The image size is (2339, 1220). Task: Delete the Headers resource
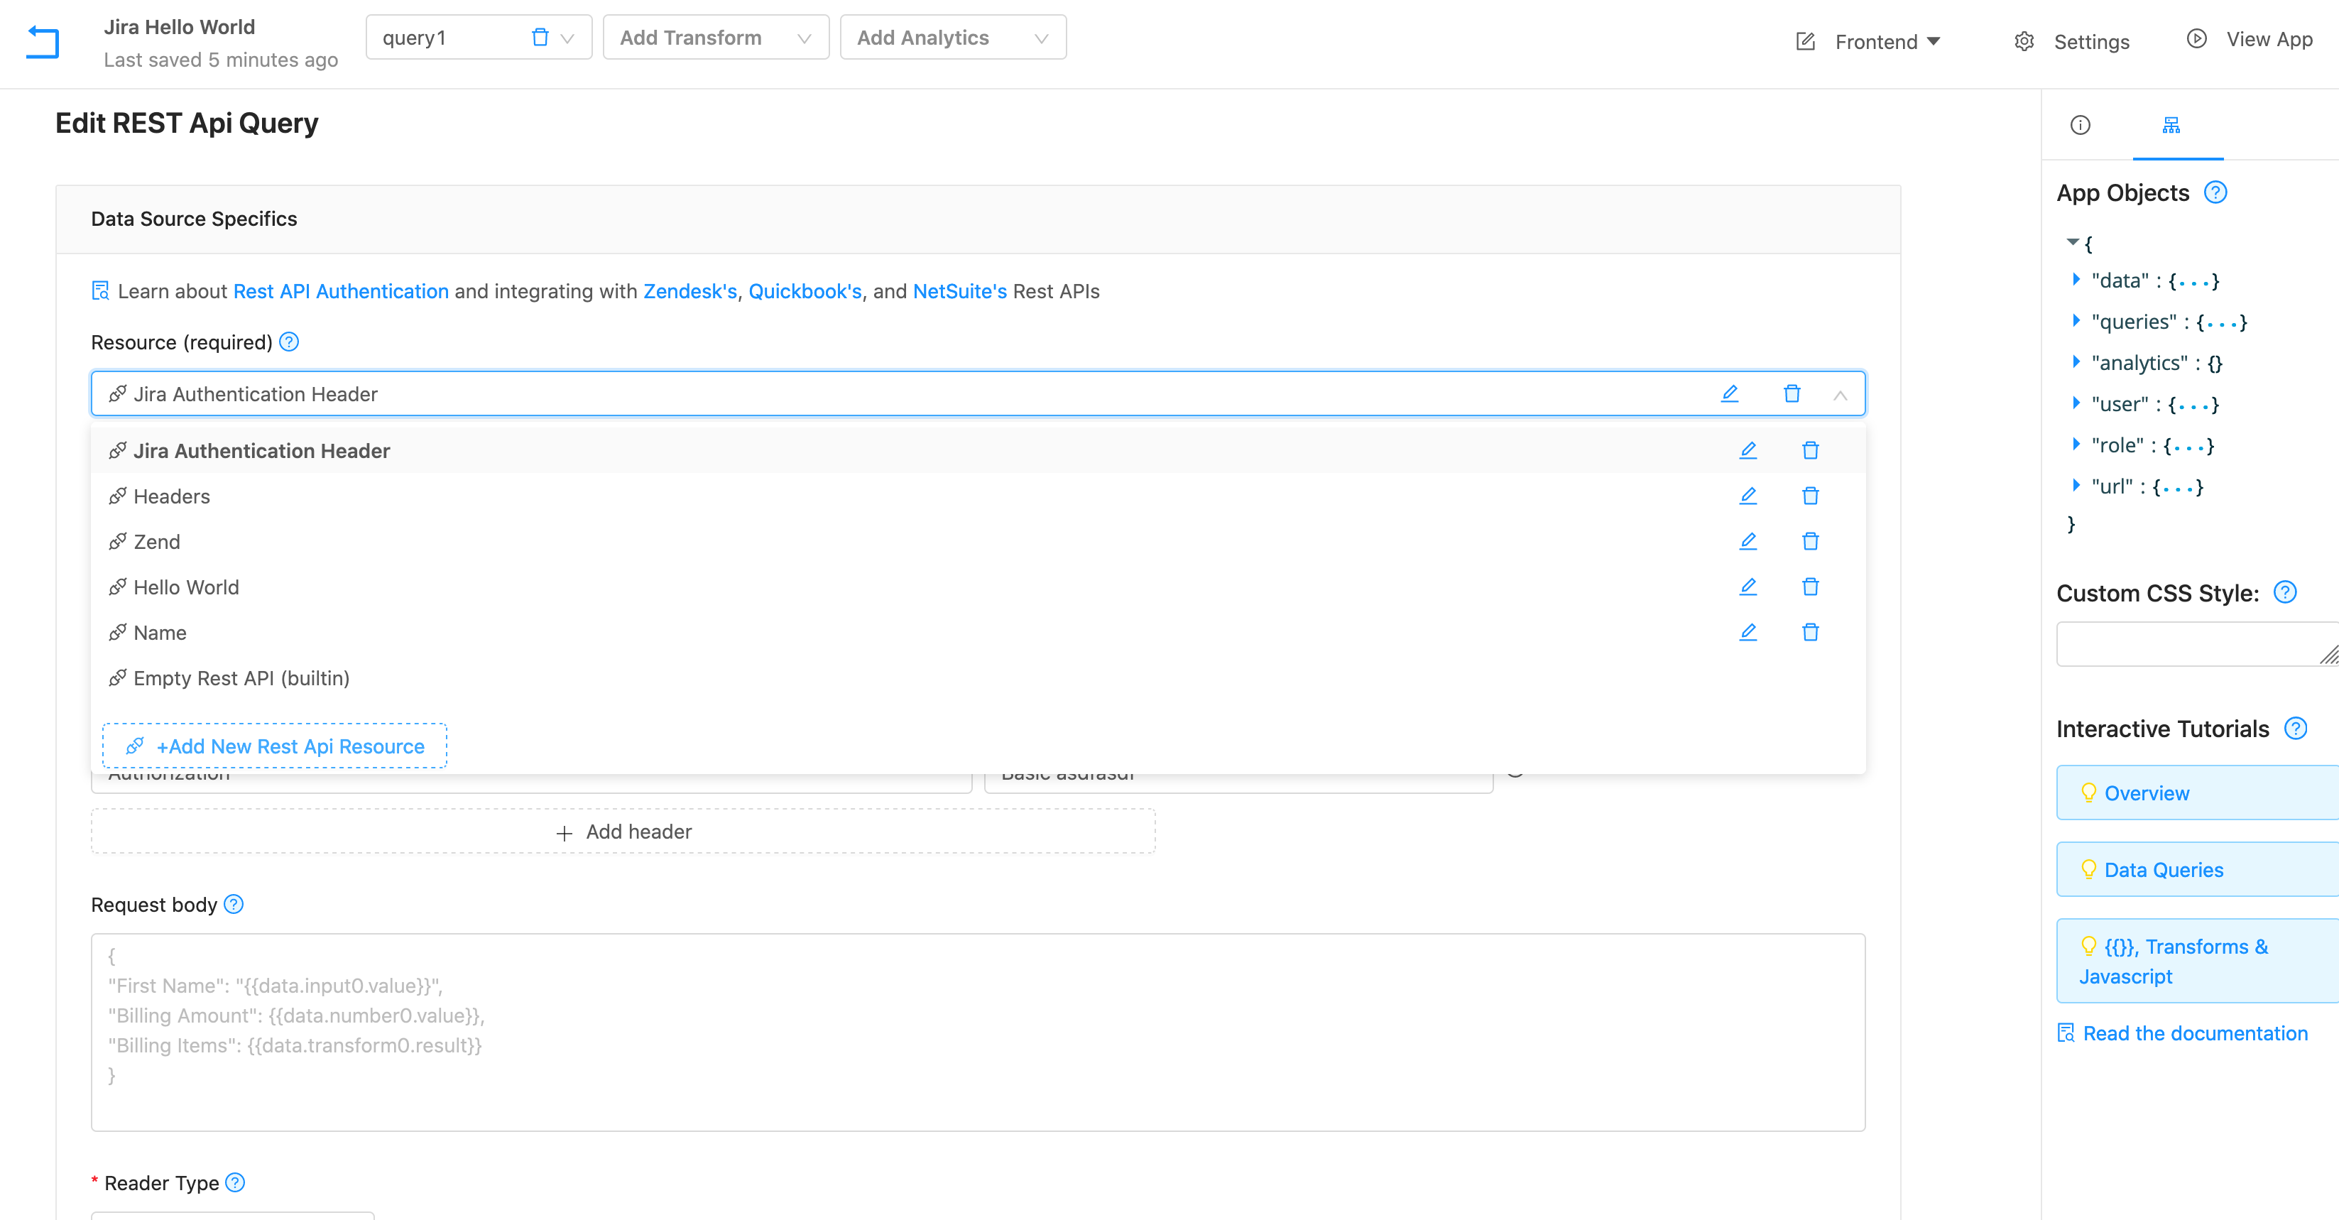pyautogui.click(x=1811, y=496)
